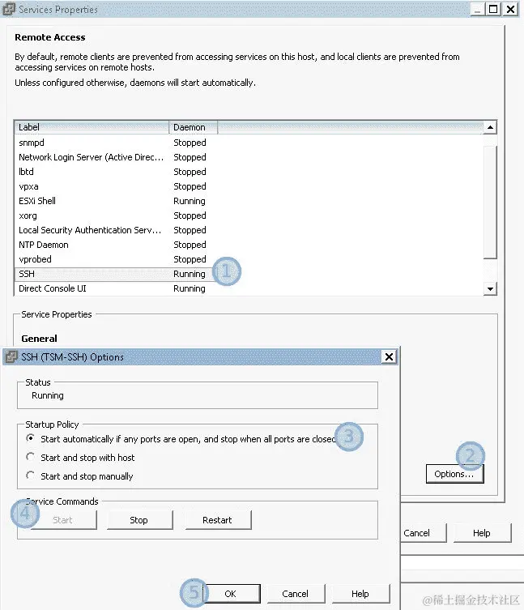This screenshot has width=524, height=610.
Task: Confirm SSH Options dialog with OK
Action: [231, 594]
